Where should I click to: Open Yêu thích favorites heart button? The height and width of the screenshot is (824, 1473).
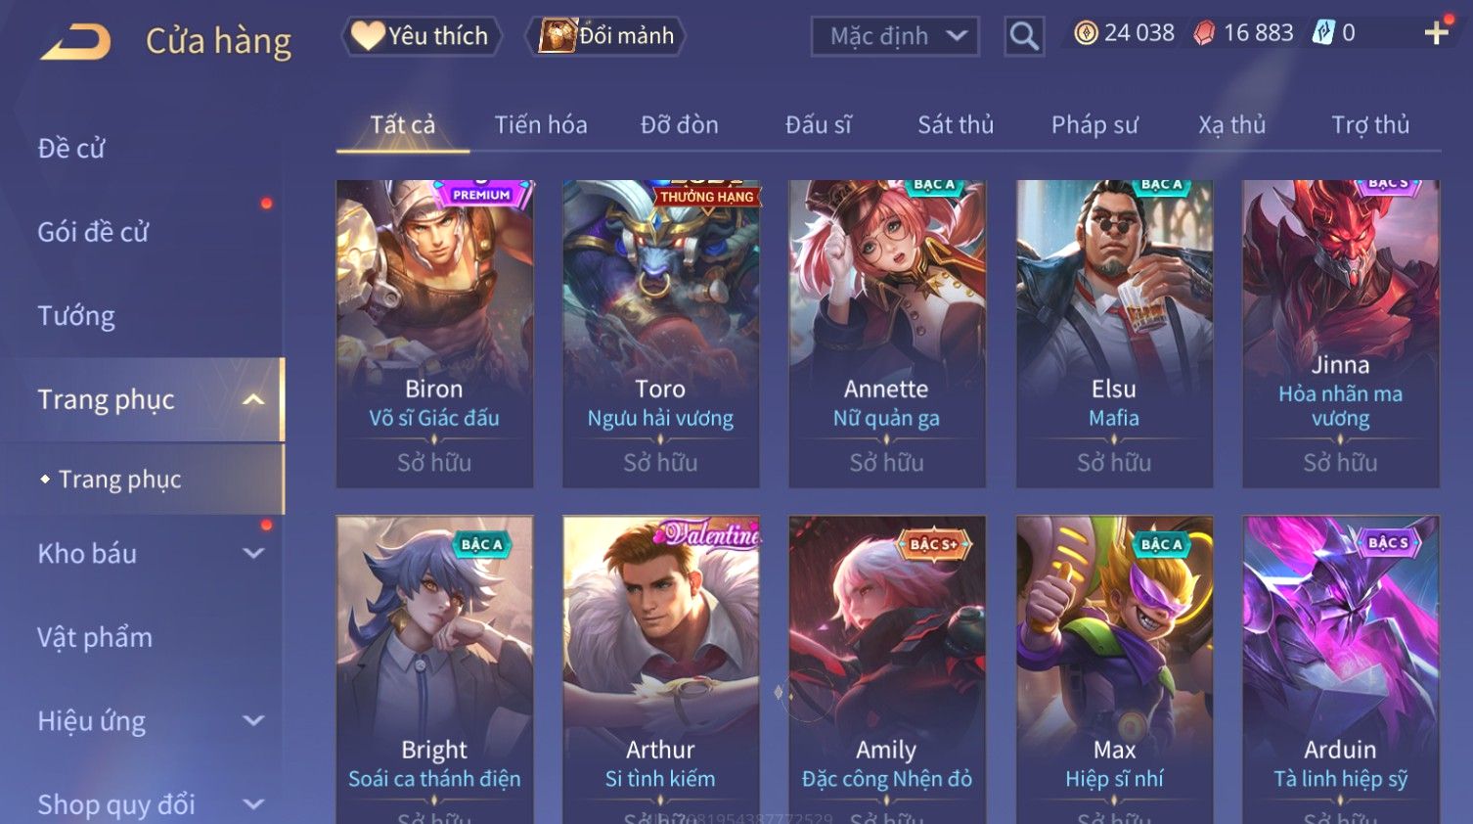(422, 36)
